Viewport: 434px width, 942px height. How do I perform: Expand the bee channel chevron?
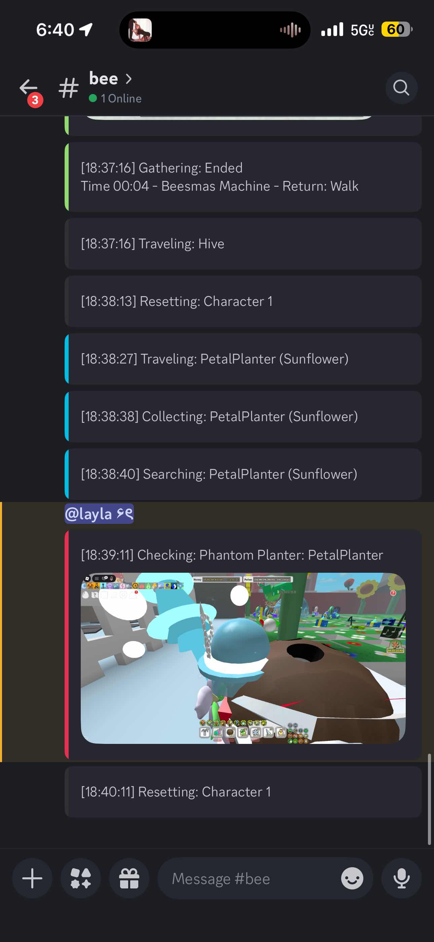[129, 78]
